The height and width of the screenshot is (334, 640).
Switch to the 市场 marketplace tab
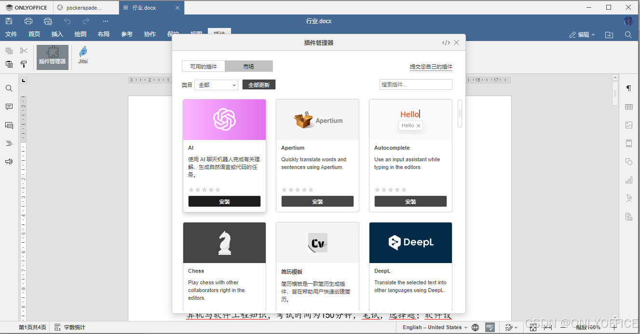point(249,67)
